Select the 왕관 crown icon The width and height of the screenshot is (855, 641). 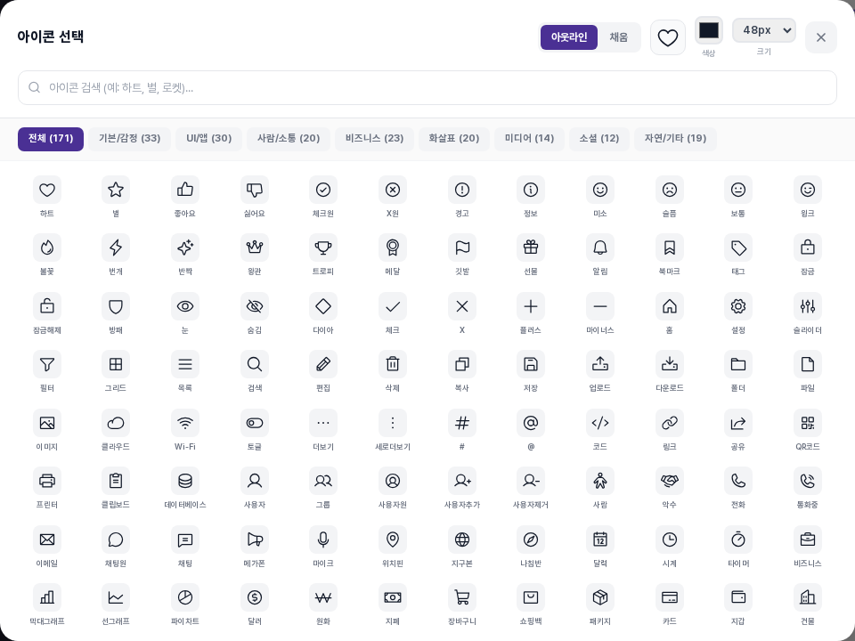tap(254, 248)
